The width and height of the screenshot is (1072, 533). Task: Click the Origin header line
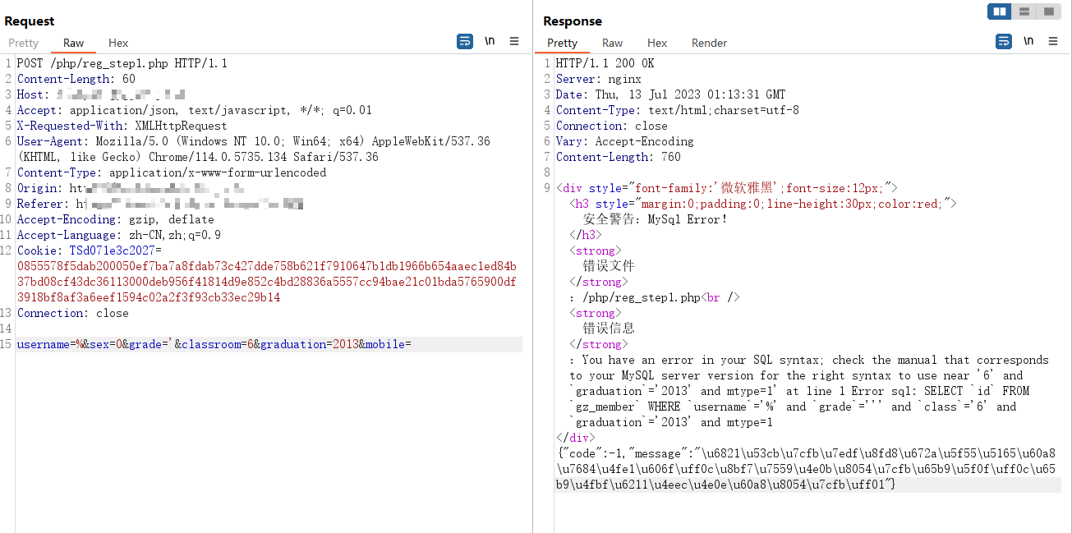click(x=129, y=188)
